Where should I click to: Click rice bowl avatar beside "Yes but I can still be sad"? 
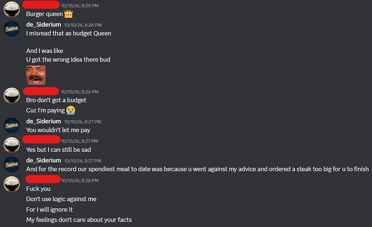pos(12,145)
